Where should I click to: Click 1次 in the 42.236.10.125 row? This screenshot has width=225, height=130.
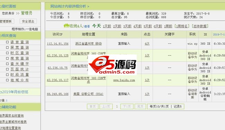click(147, 56)
